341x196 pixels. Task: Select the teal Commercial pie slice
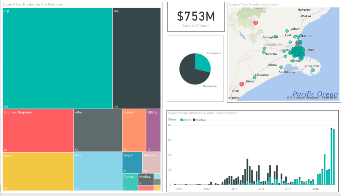(202, 64)
